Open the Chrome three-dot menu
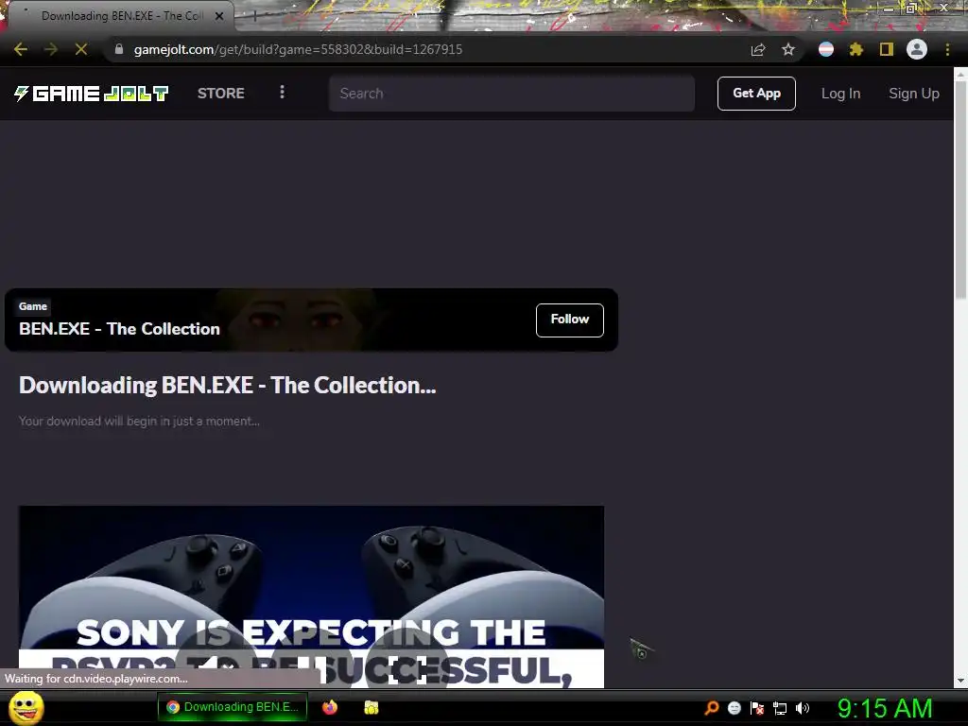This screenshot has width=968, height=726. click(947, 49)
